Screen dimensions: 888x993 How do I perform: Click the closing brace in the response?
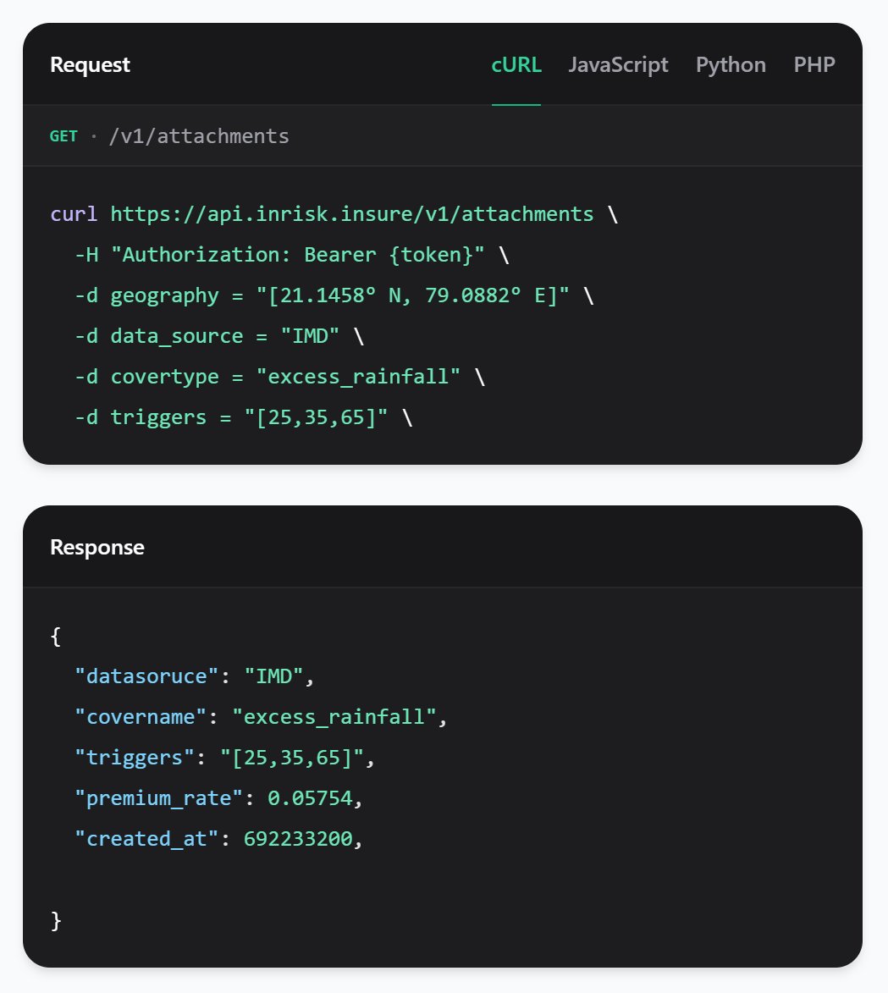[57, 920]
